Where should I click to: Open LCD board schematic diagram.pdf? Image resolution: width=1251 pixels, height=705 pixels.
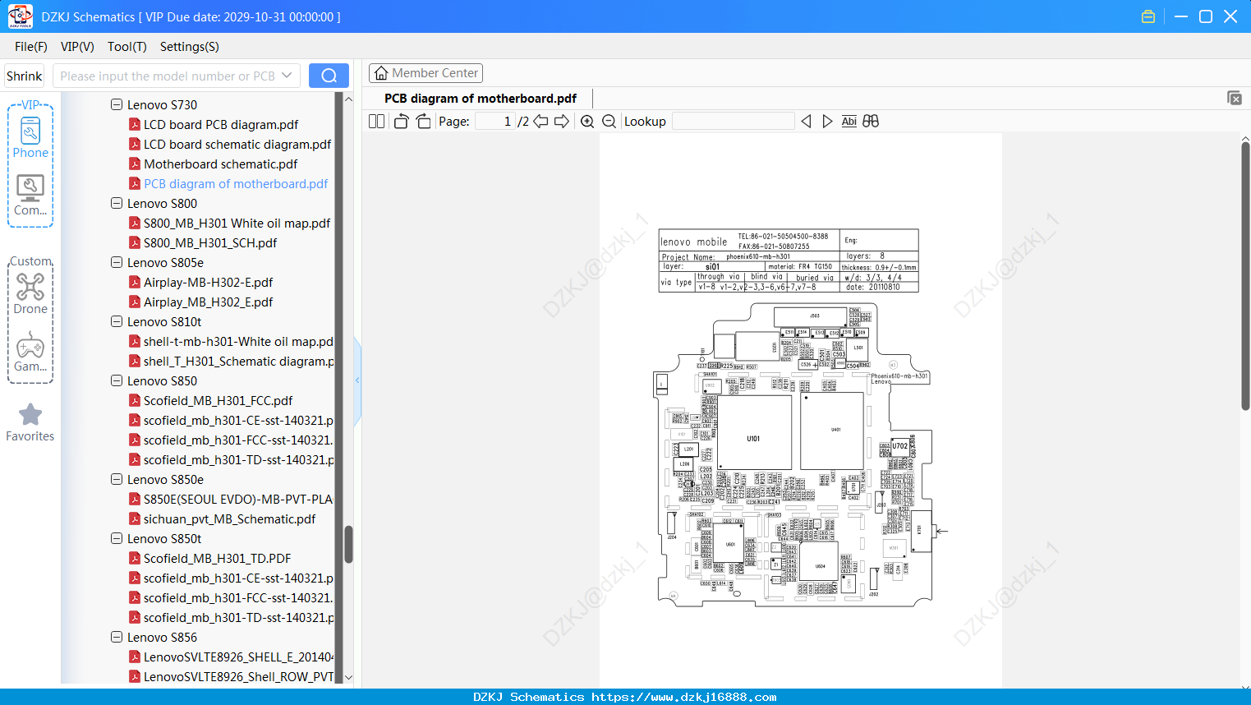[x=237, y=145]
